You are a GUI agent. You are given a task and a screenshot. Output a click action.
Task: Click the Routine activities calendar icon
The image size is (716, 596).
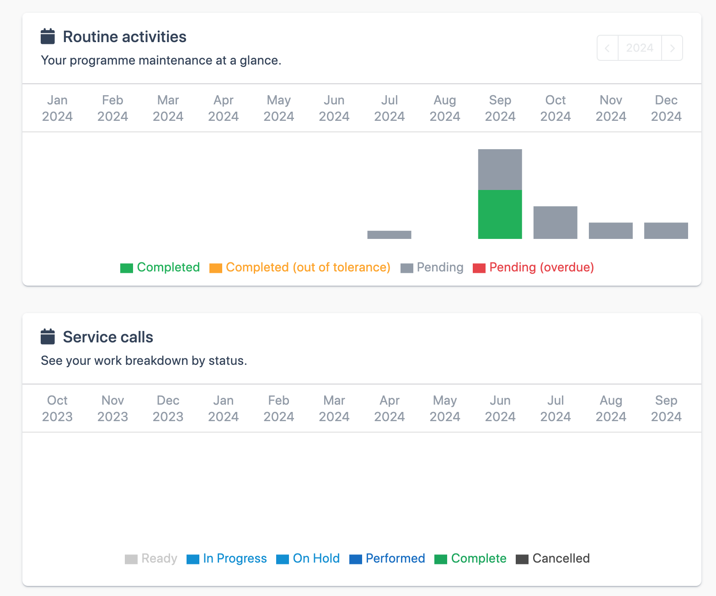48,36
